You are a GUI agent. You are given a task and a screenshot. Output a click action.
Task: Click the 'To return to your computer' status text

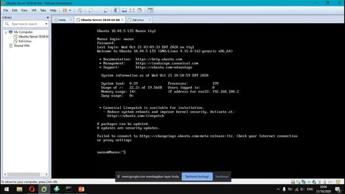(29, 182)
